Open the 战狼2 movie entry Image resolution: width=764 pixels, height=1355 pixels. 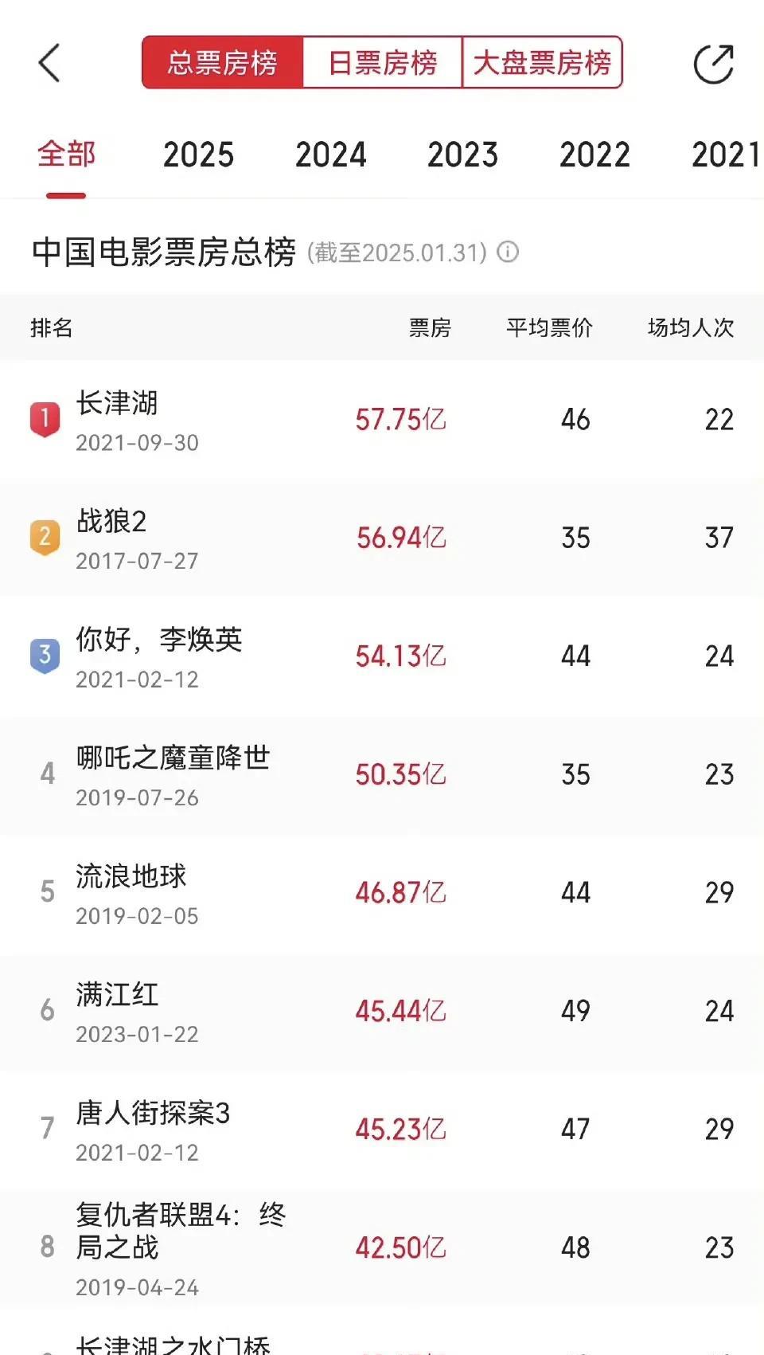(x=382, y=538)
